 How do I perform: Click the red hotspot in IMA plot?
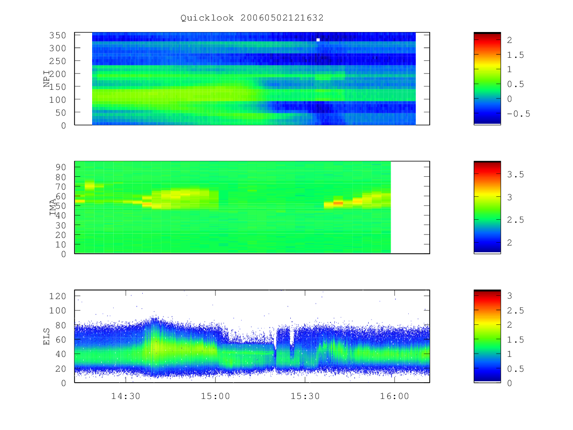[x=338, y=203]
